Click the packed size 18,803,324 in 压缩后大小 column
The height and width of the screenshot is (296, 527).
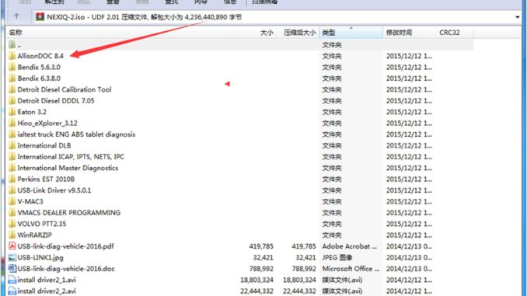click(299, 280)
